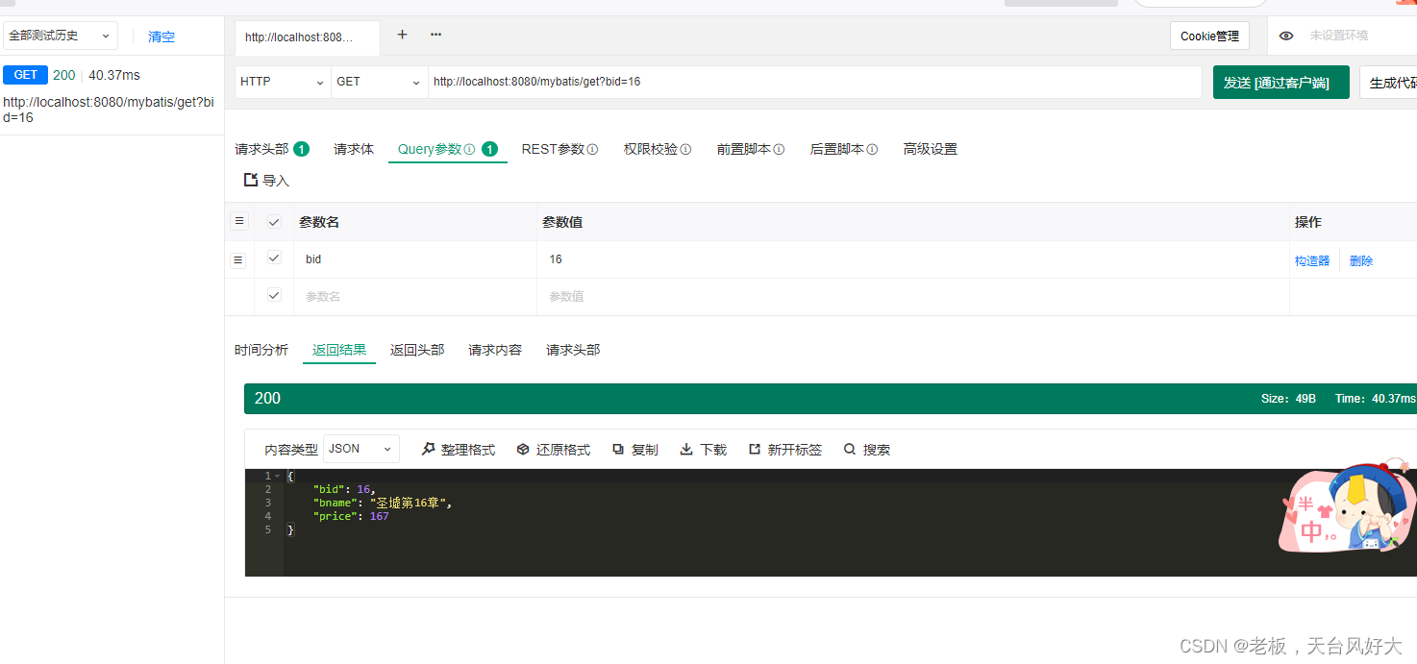The height and width of the screenshot is (664, 1417).
Task: Search the response with 搜索
Action: (867, 450)
